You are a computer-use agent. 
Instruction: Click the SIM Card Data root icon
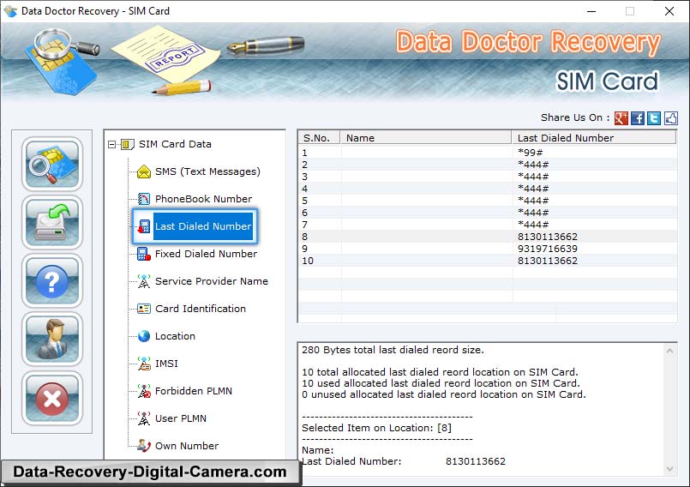tap(127, 144)
